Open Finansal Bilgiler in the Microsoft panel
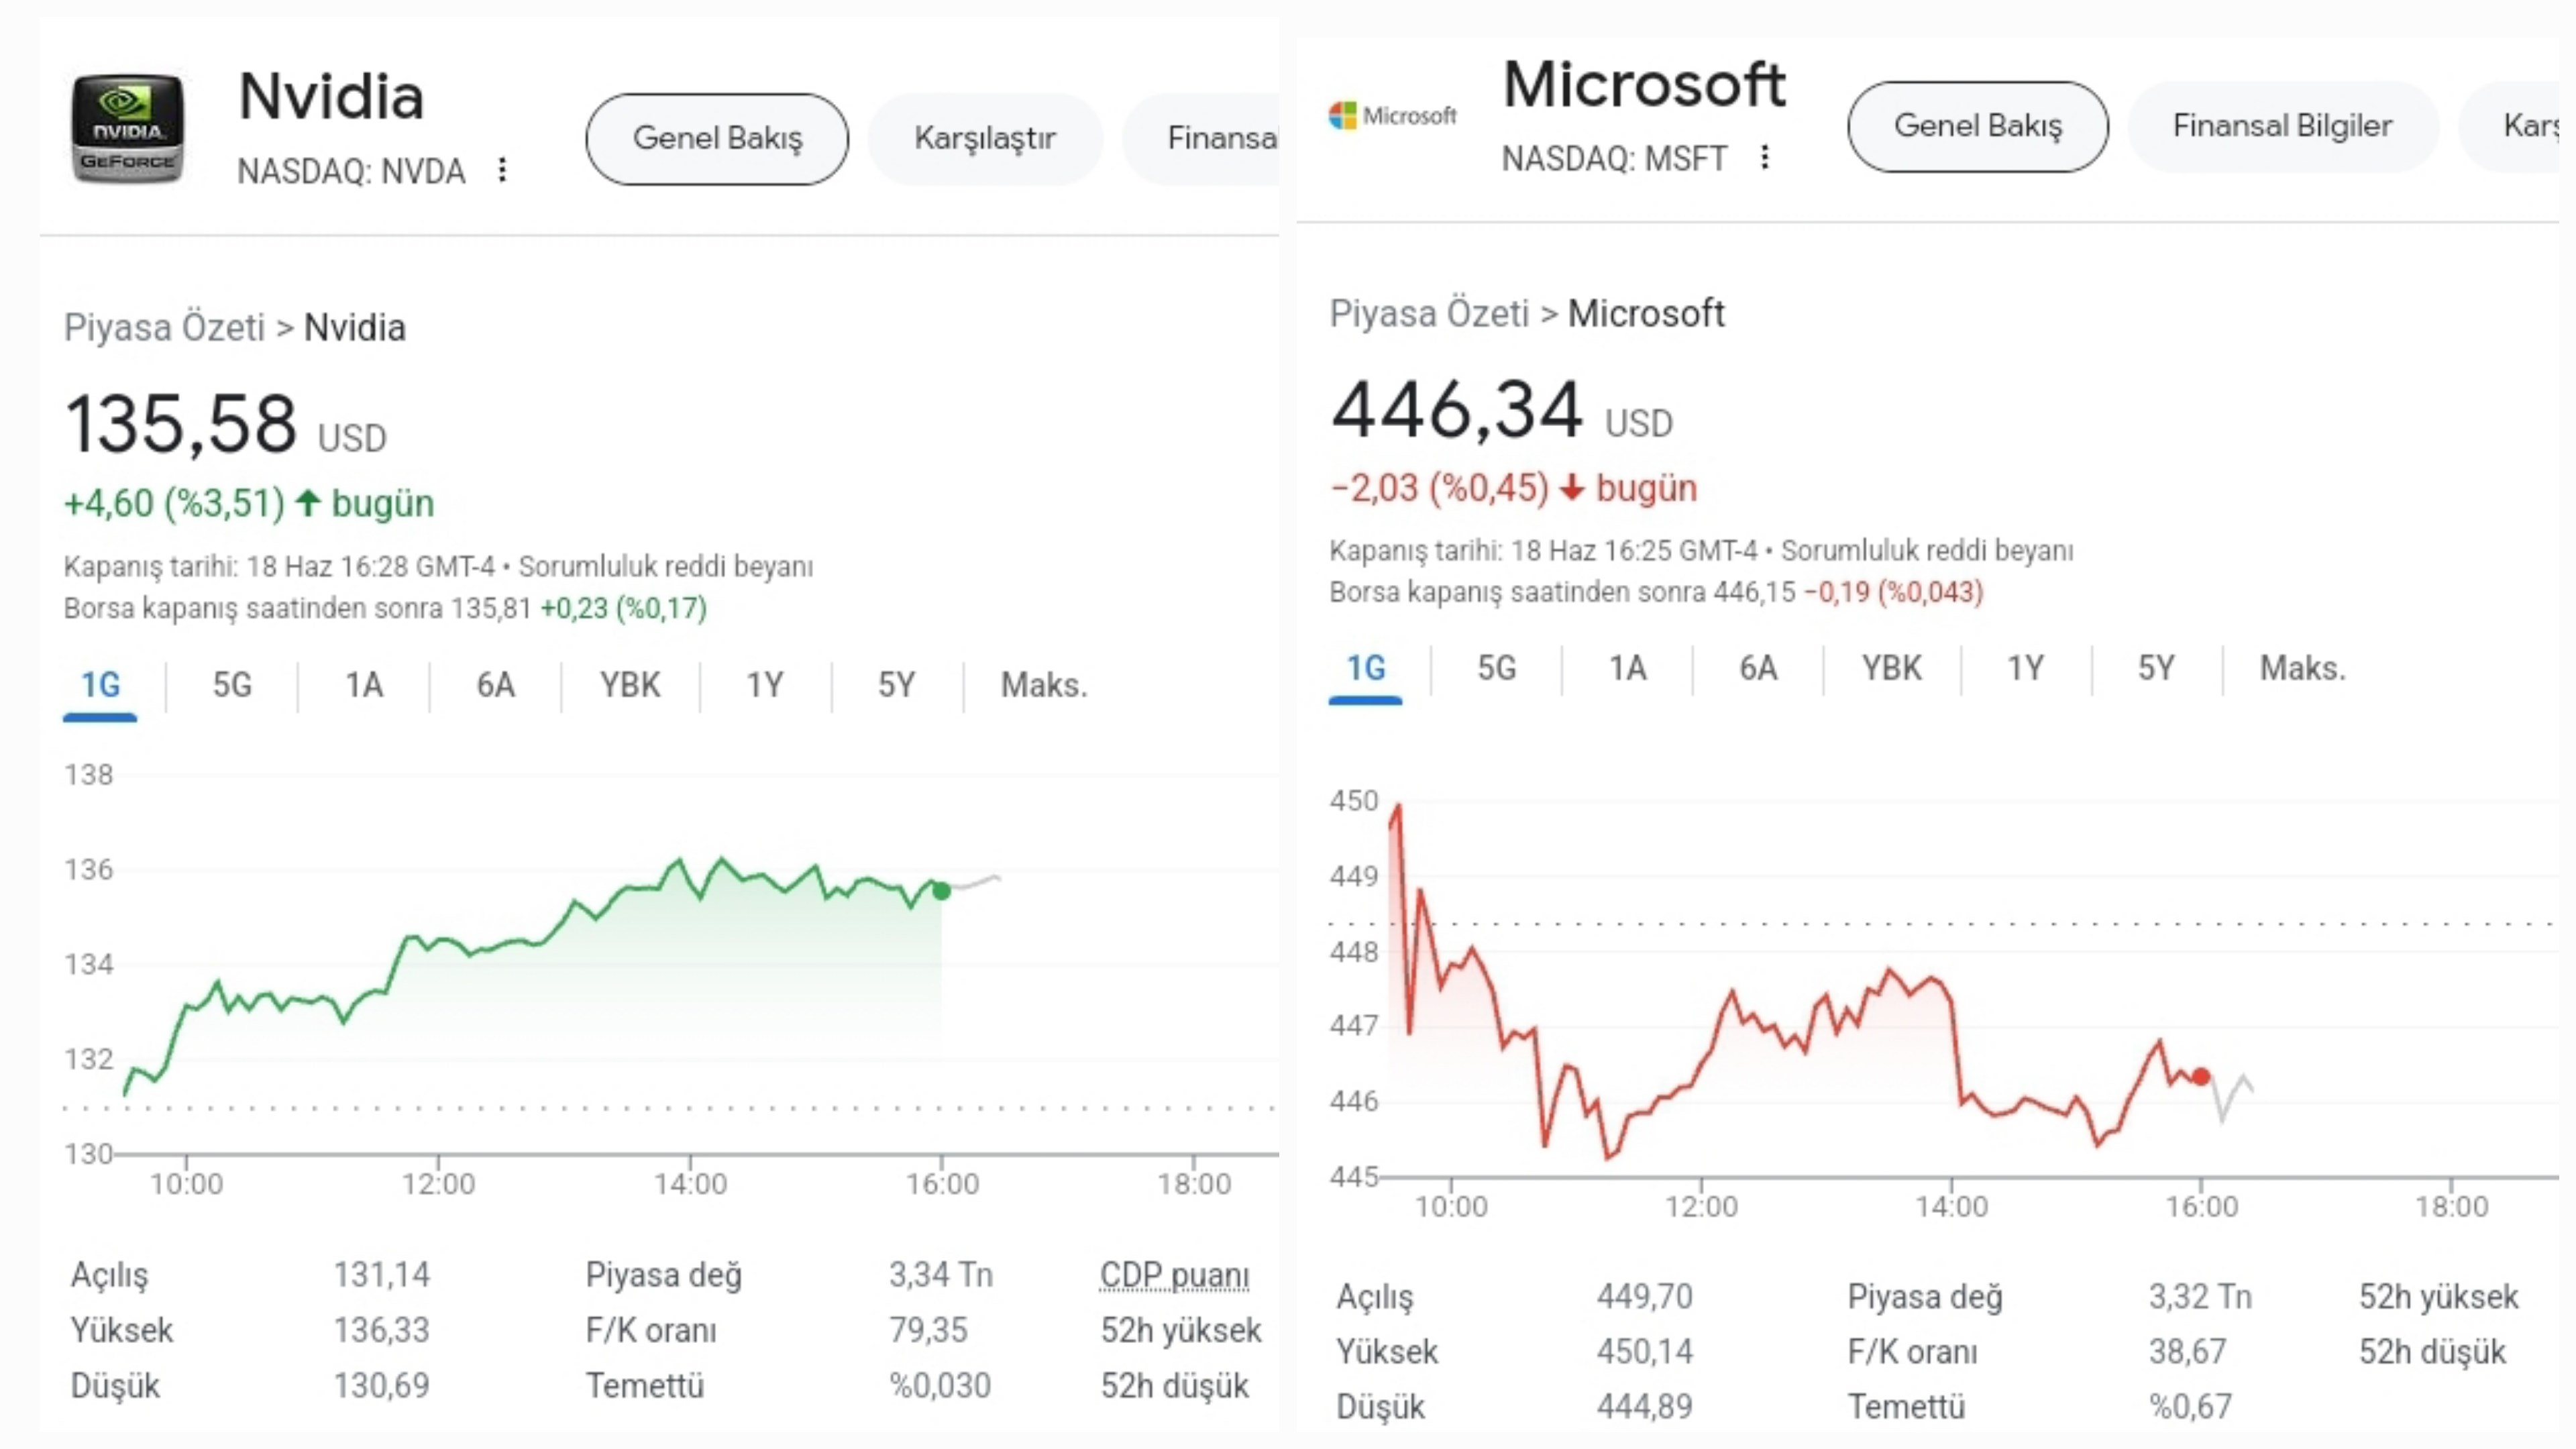Image resolution: width=2576 pixels, height=1449 pixels. (2282, 126)
